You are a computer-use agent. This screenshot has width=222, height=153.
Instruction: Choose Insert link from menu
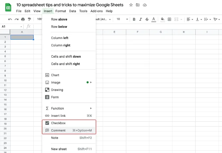(69, 116)
